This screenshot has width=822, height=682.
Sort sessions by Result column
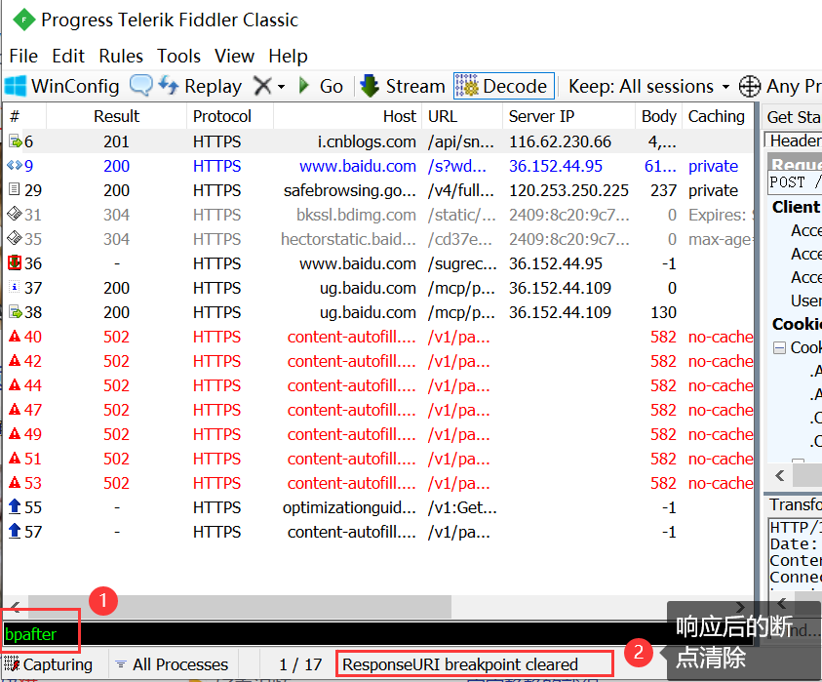coord(116,116)
